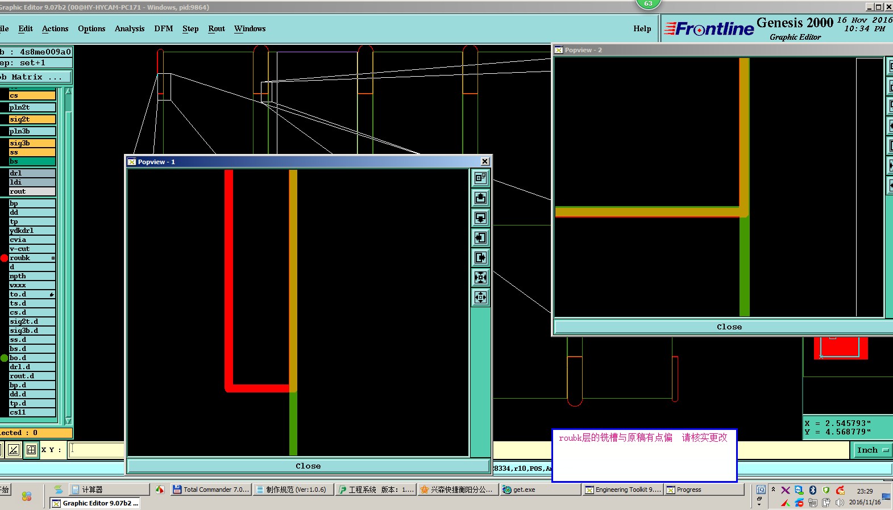
Task: Click up arrow of layer list scrollbar
Action: point(68,91)
